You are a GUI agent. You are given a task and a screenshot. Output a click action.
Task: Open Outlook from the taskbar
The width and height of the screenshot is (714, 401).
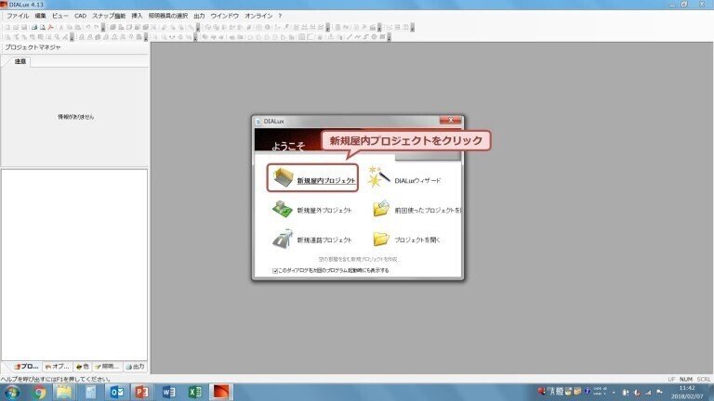[x=116, y=392]
